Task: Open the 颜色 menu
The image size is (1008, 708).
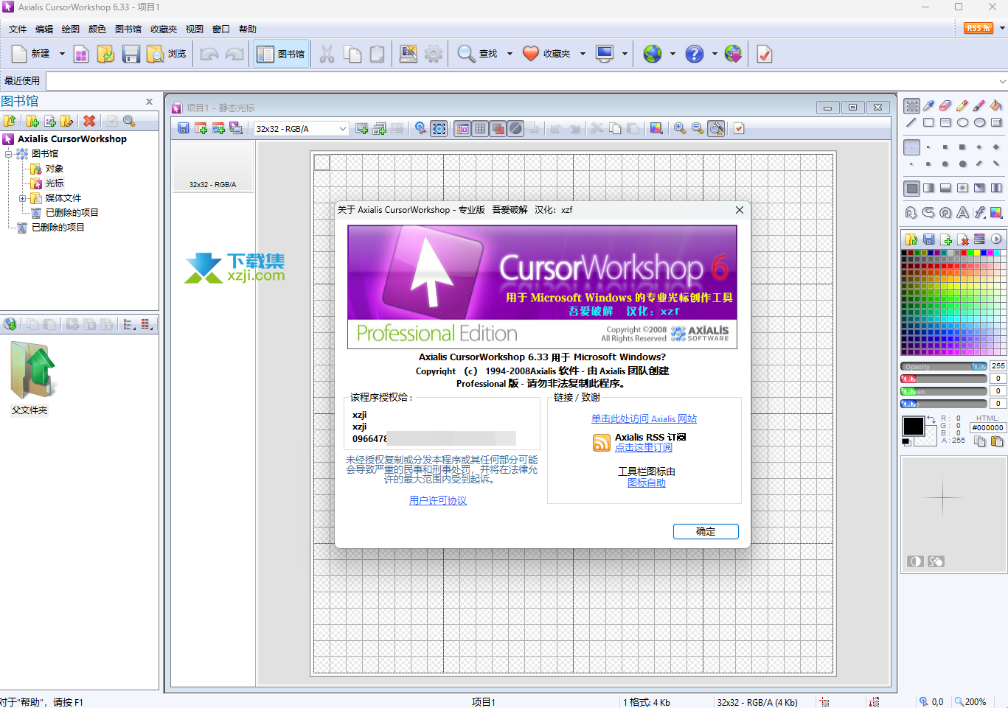Action: point(97,29)
